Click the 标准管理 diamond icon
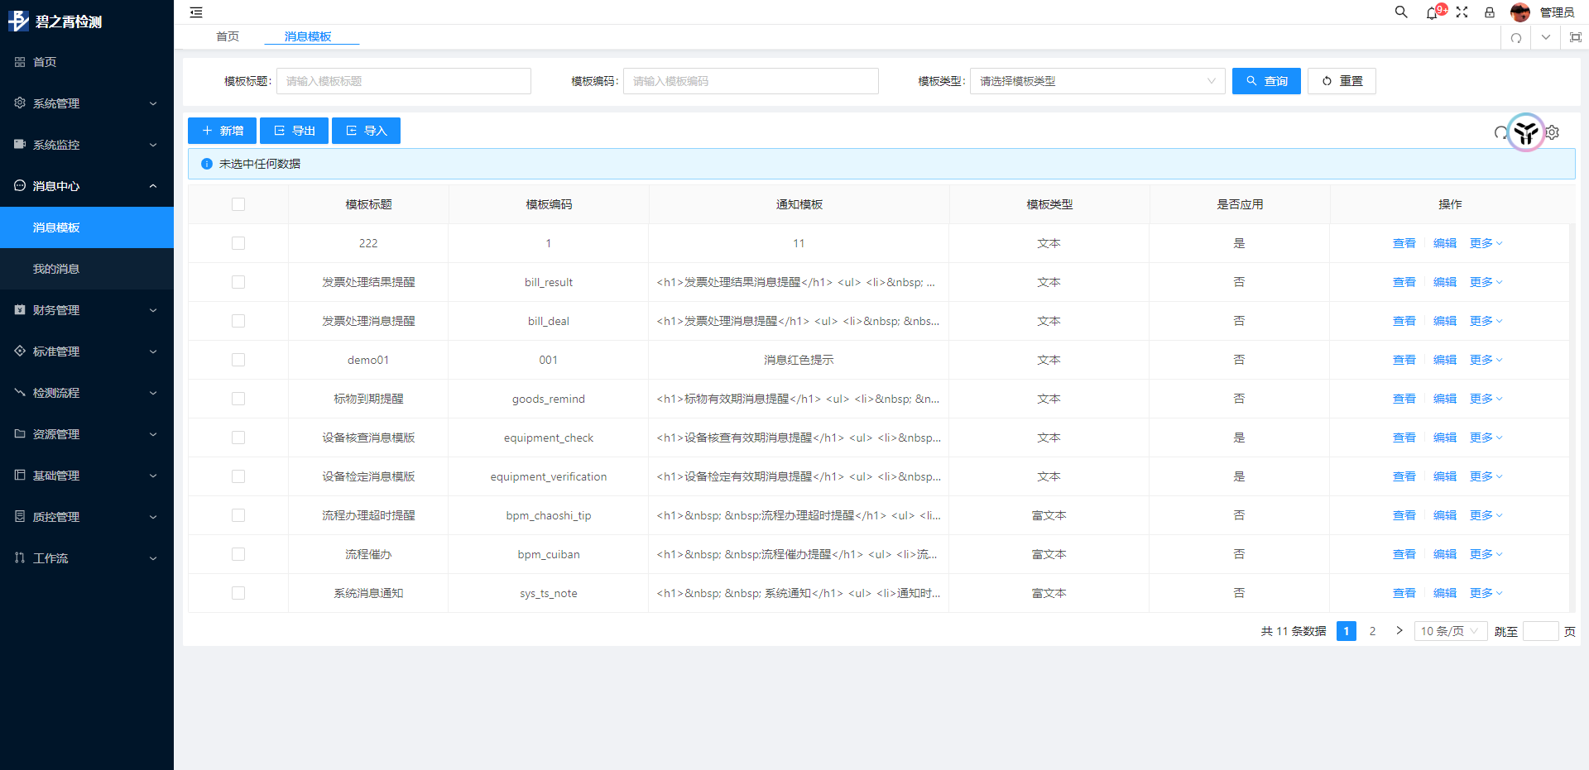The width and height of the screenshot is (1589, 770). click(x=20, y=352)
